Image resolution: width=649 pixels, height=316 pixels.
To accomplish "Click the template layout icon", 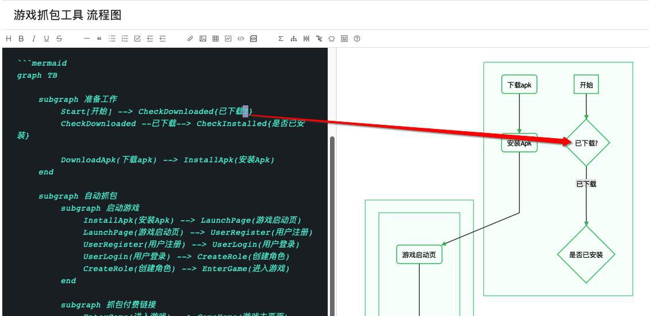I will point(344,39).
